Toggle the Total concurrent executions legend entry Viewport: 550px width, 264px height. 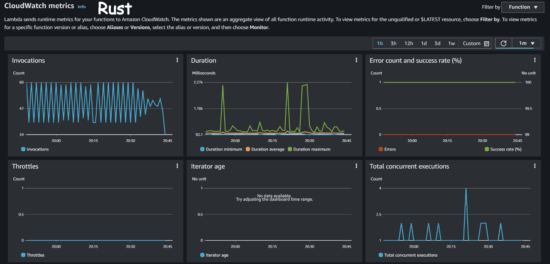pos(408,255)
